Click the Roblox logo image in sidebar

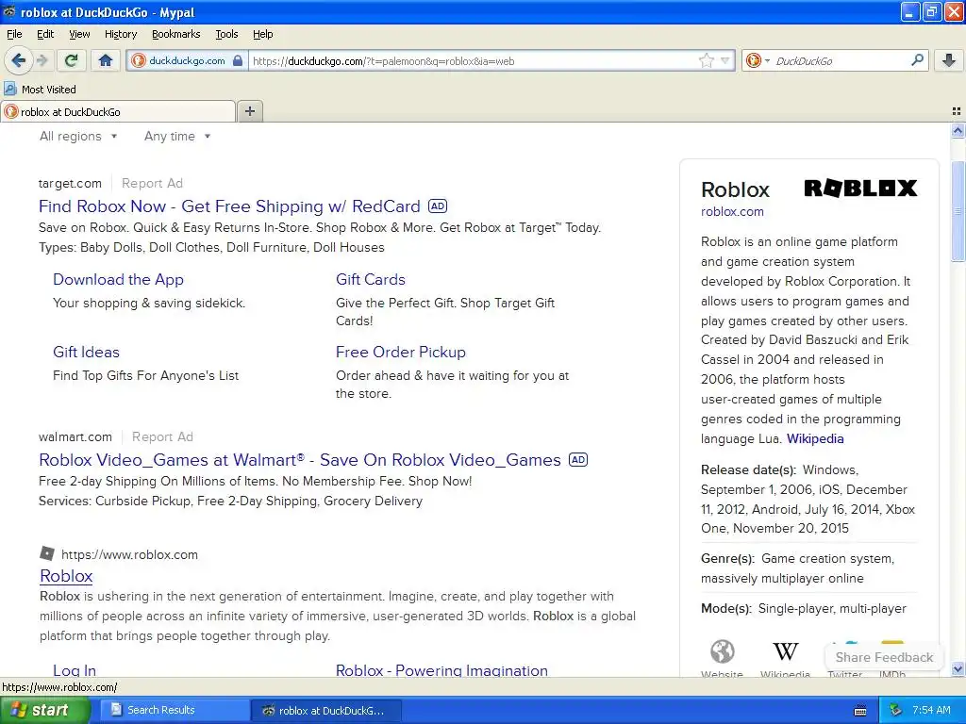click(x=860, y=188)
